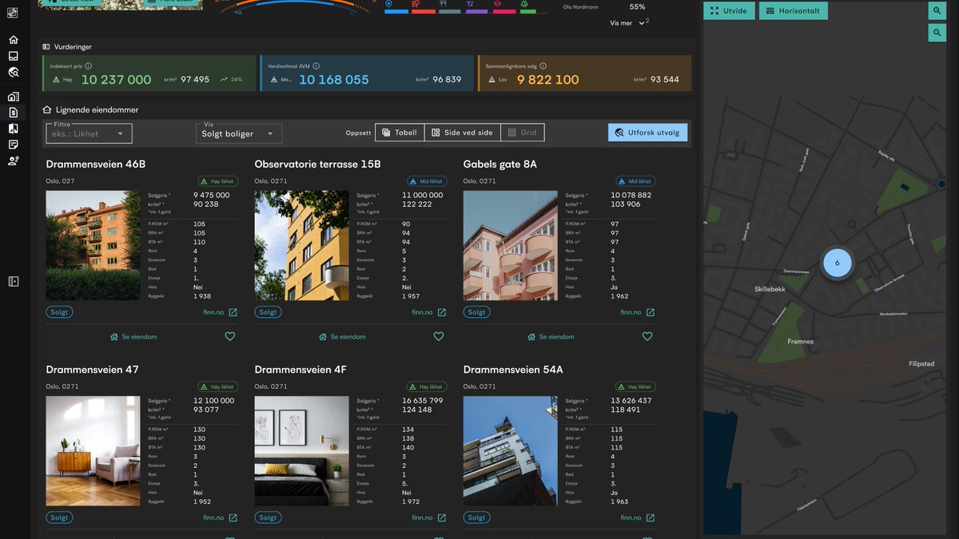Open the user settings icon in sidebar
Viewport: 959px width, 539px height.
tap(14, 161)
